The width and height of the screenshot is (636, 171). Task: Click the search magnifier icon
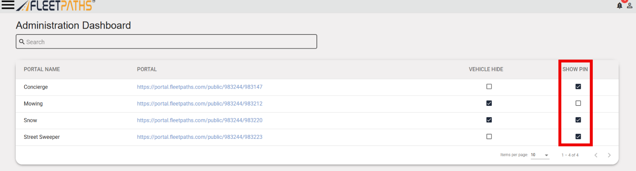[22, 42]
